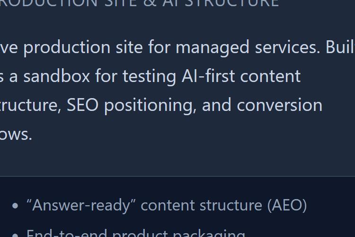
Task: Click the word "positioning," in the paragraph
Action: [x=150, y=105]
